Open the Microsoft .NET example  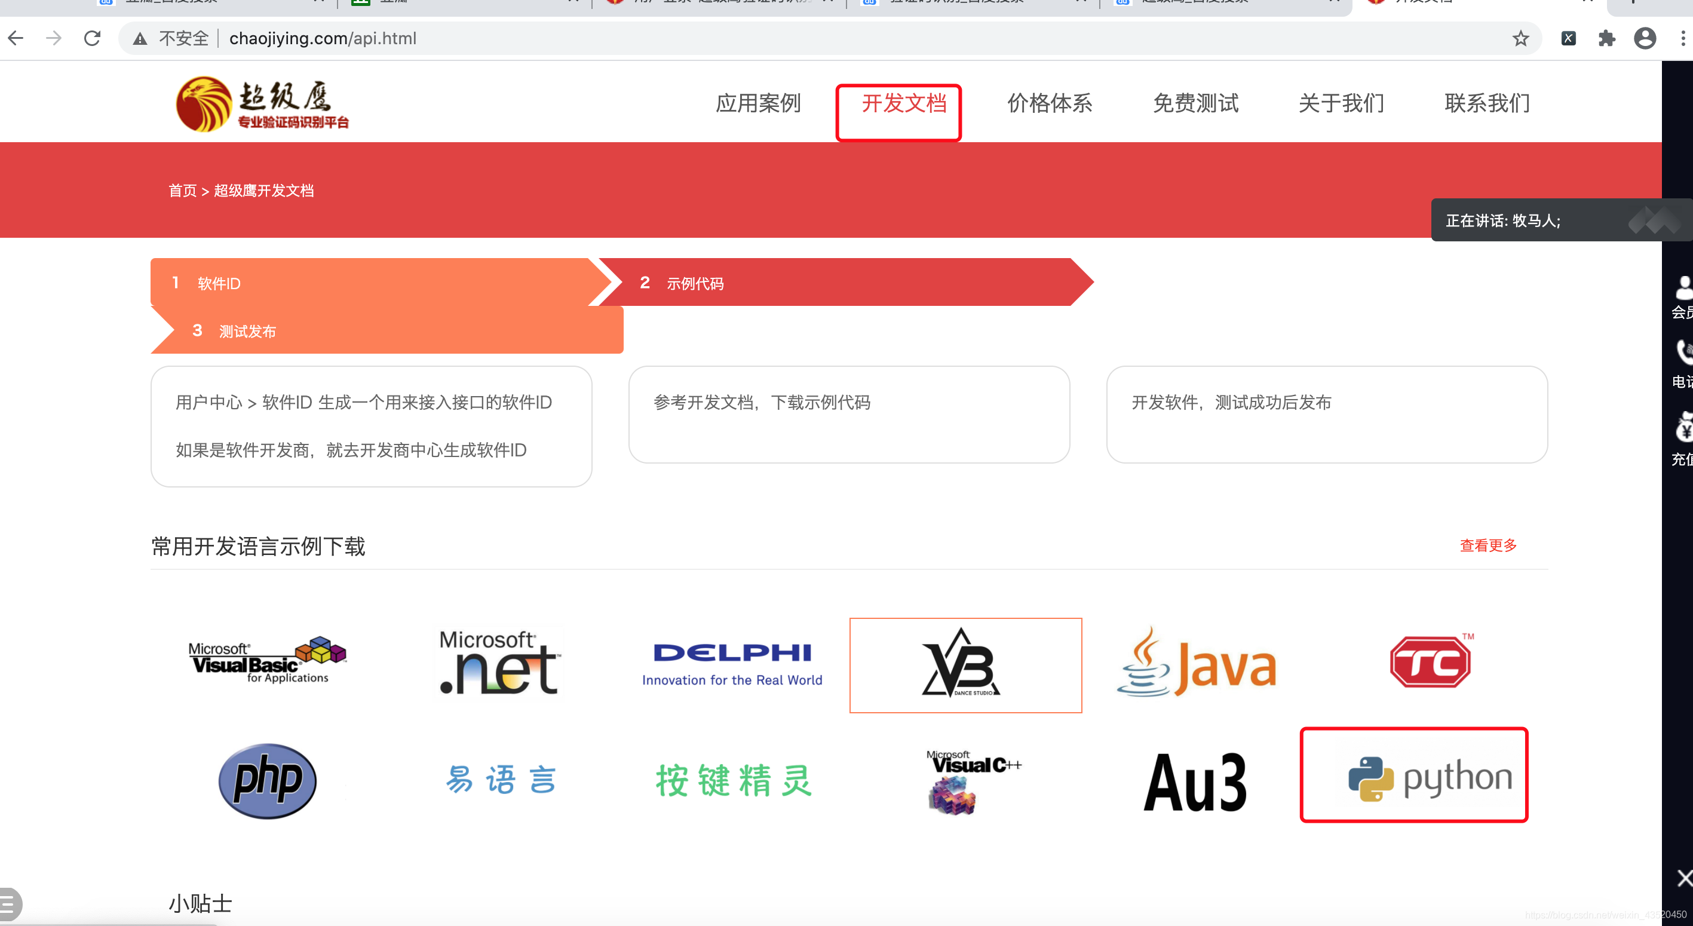[499, 663]
